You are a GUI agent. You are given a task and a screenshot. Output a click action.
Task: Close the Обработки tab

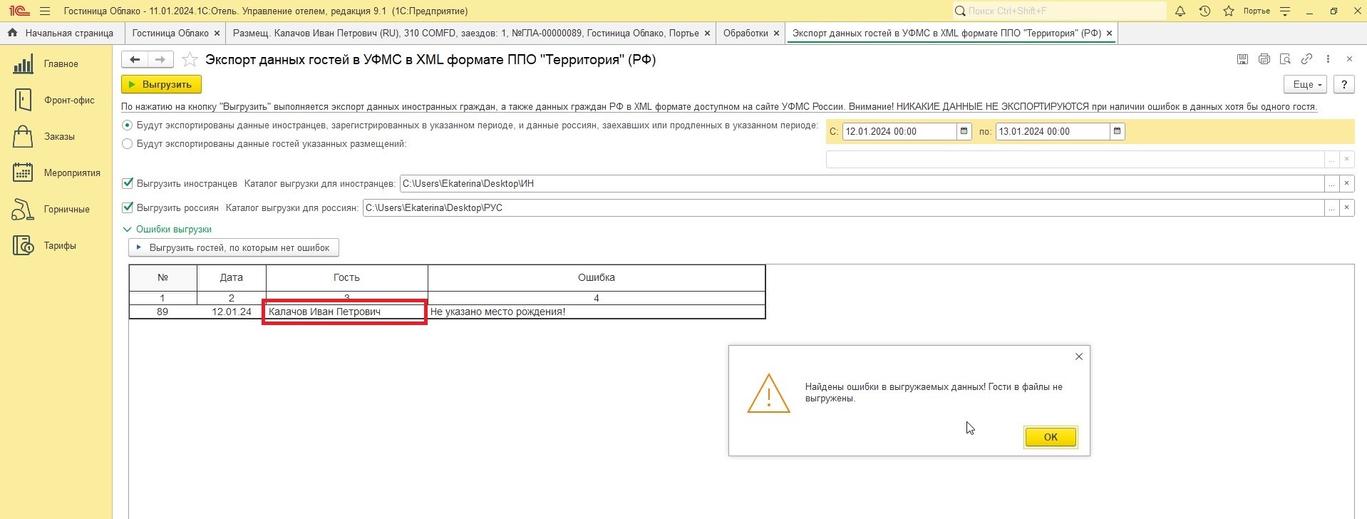[777, 34]
